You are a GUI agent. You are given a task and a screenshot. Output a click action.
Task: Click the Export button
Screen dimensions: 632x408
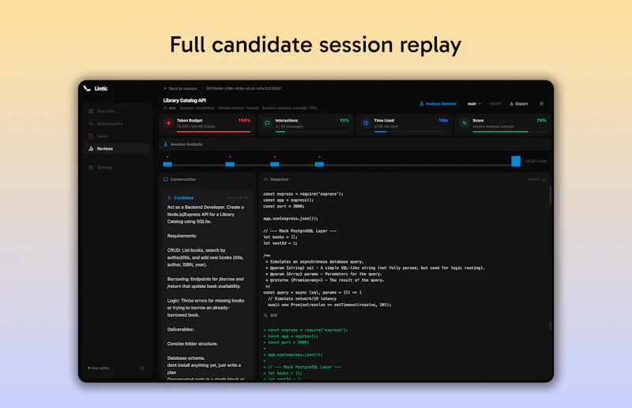click(x=518, y=103)
